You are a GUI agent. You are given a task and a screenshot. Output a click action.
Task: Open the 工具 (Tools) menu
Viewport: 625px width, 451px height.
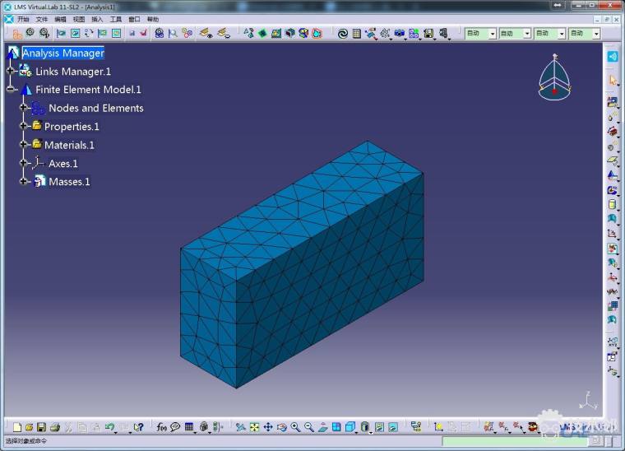(x=116, y=19)
